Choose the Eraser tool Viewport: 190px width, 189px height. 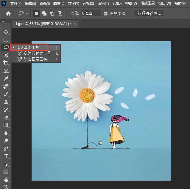click(6, 117)
